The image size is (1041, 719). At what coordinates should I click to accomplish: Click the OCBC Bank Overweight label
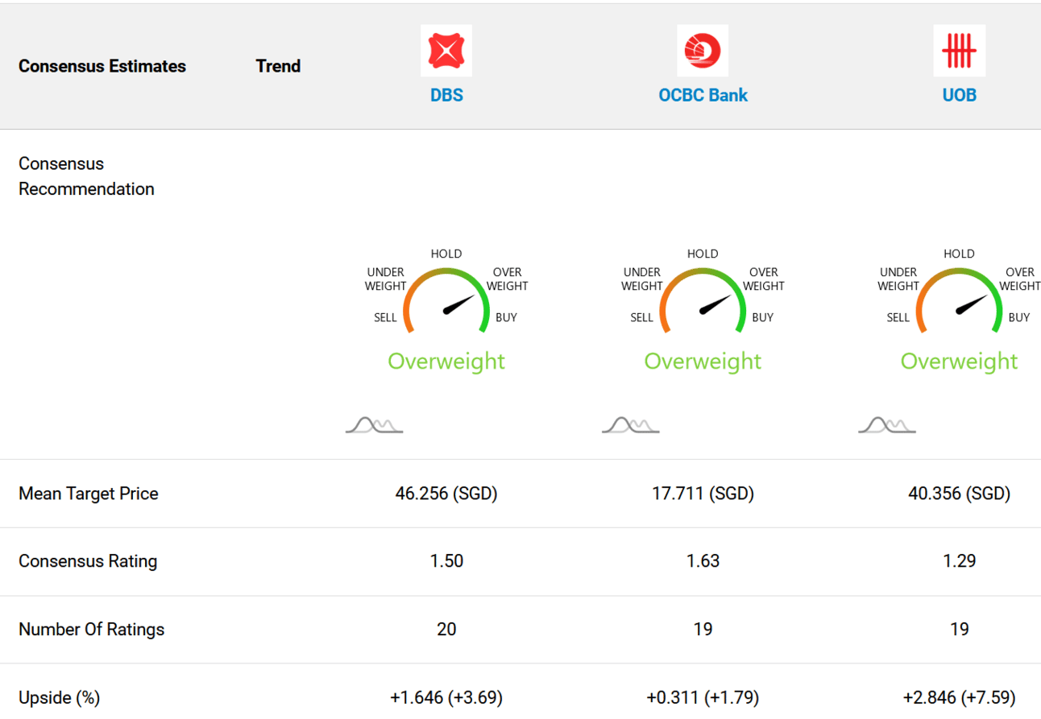click(x=703, y=362)
